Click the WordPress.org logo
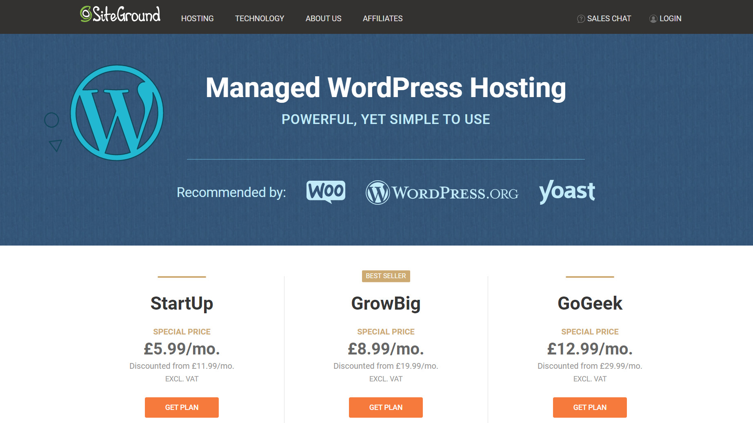753x423 pixels. pos(442,193)
